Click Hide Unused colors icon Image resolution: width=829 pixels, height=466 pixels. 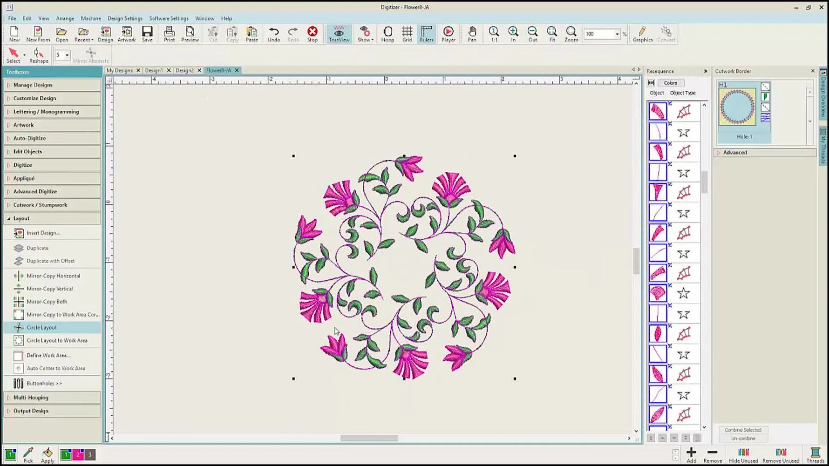(x=743, y=455)
